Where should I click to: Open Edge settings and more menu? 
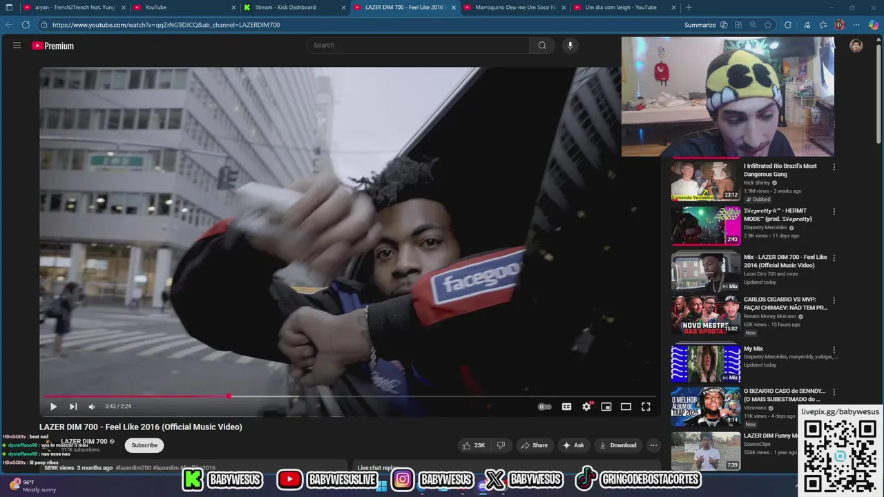point(856,25)
